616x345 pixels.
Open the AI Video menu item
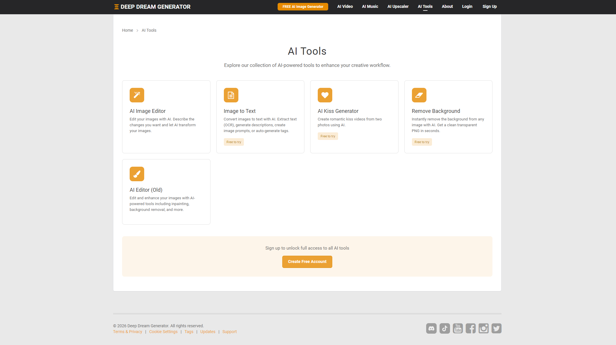click(x=345, y=6)
